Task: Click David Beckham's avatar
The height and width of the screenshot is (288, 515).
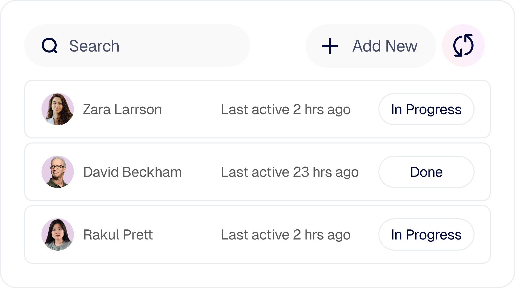Action: pos(58,172)
